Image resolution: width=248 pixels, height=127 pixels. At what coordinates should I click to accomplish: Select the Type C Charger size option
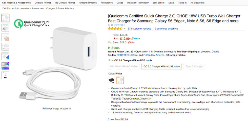point(194,67)
